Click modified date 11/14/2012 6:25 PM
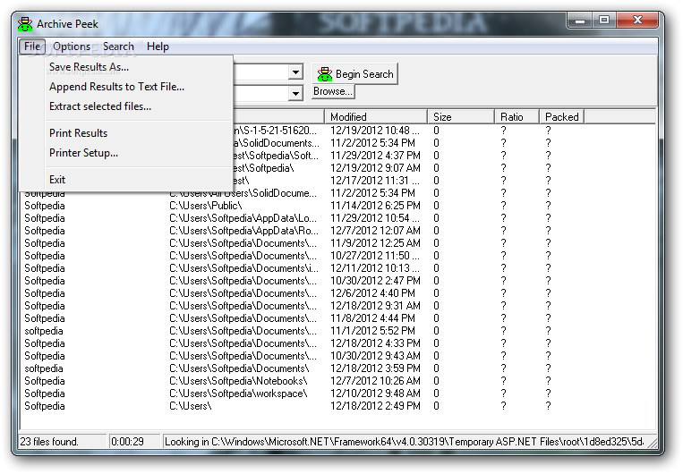683x474 pixels. 375,206
